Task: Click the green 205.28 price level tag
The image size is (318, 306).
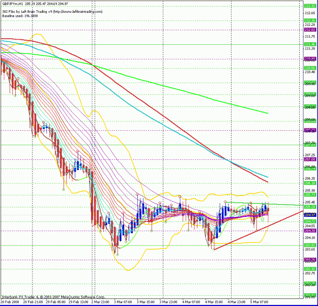Action: [x=310, y=207]
